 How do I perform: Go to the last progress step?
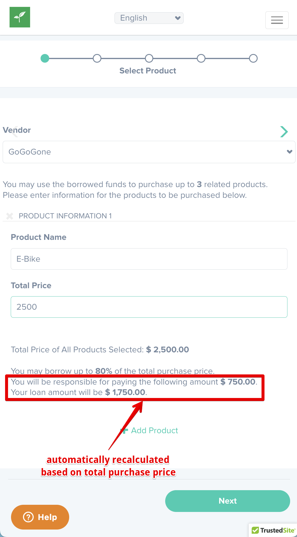click(253, 58)
